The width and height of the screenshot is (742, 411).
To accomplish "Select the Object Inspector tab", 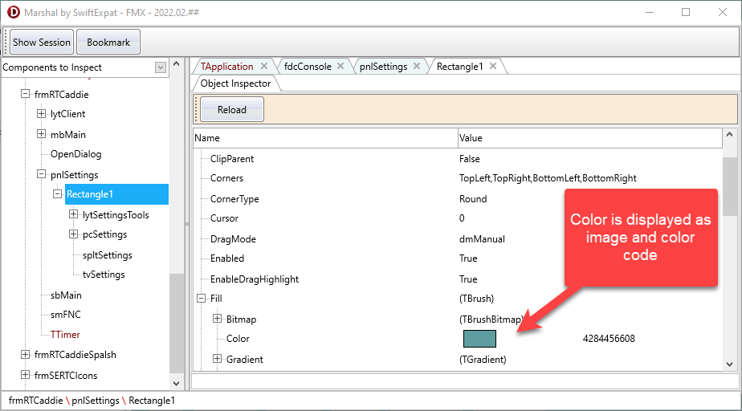I will pyautogui.click(x=234, y=83).
